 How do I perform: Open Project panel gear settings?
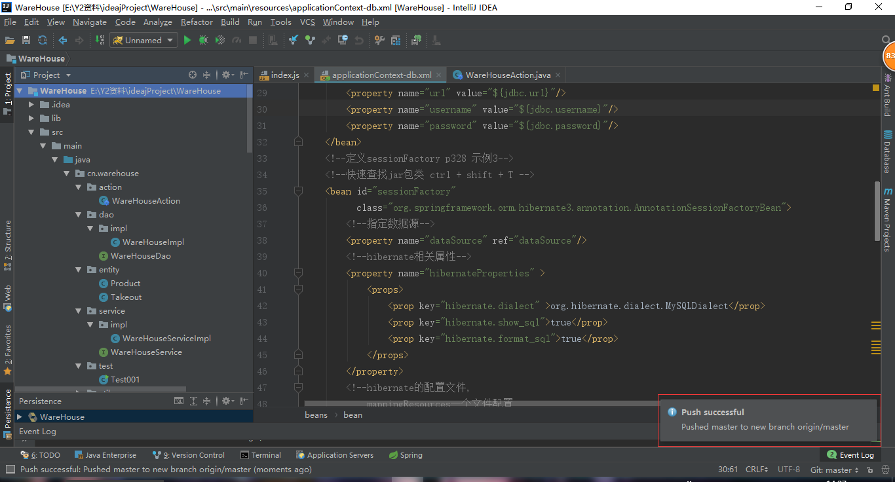(x=227, y=75)
